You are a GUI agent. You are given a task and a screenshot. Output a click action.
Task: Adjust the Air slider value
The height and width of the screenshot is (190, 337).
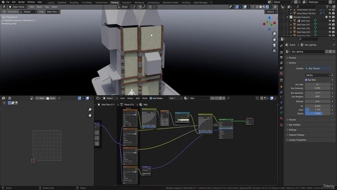(x=318, y=106)
